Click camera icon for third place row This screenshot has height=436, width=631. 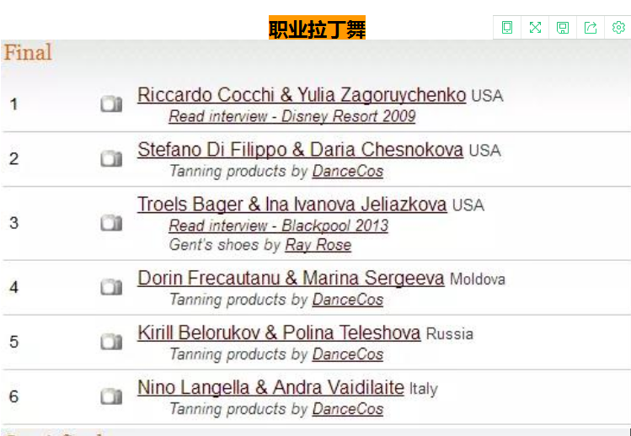pos(111,222)
